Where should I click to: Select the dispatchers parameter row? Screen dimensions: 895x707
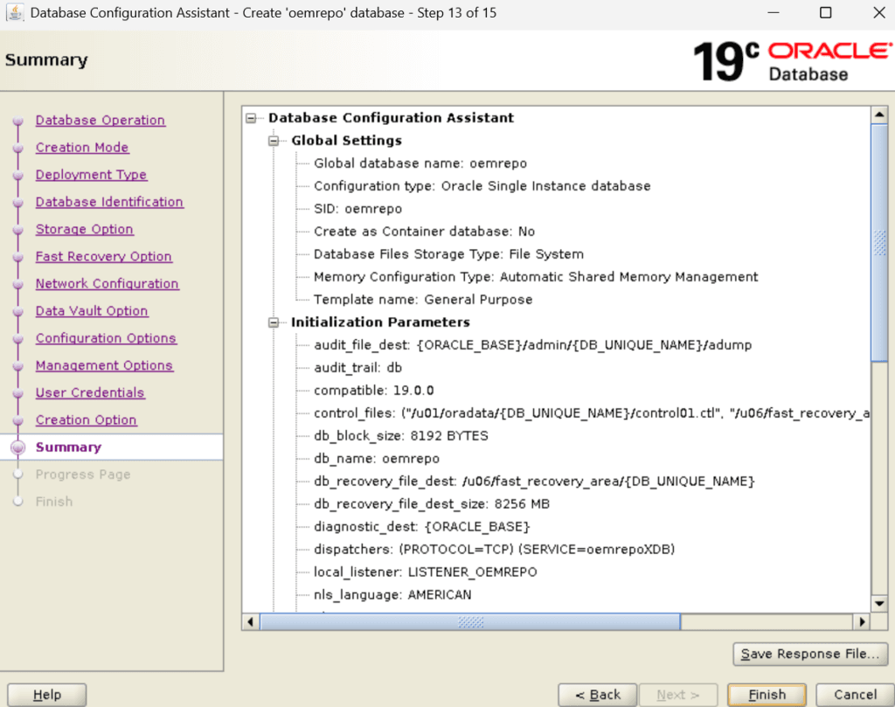[x=495, y=550]
